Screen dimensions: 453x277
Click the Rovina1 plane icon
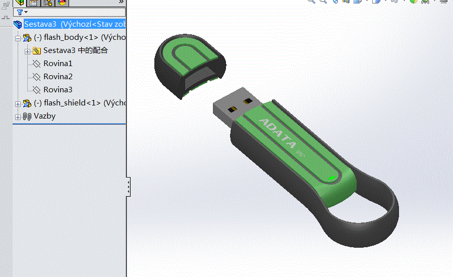pos(36,64)
